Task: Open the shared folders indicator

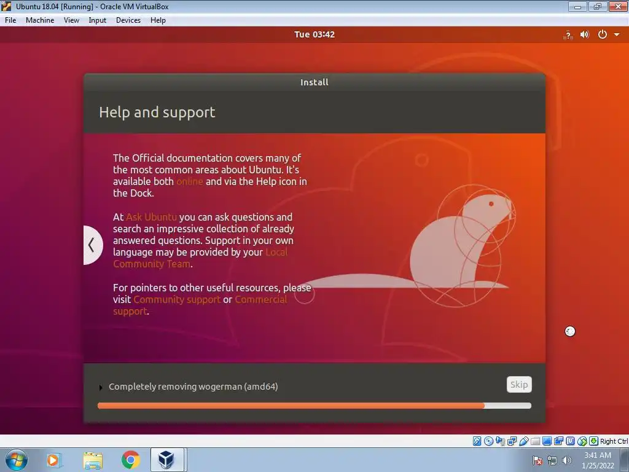Action: (x=535, y=441)
